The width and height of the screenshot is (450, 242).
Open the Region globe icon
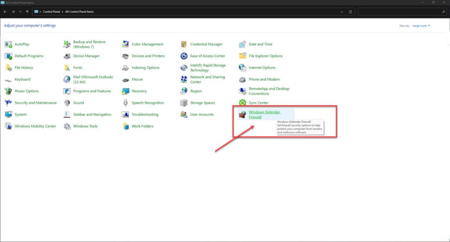(x=184, y=91)
